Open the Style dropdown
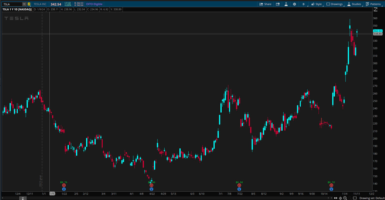Viewport: 385px width, 200px height. [317, 4]
